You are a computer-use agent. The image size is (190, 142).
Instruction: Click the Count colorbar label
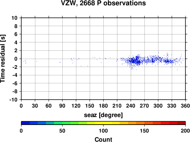click(x=103, y=139)
